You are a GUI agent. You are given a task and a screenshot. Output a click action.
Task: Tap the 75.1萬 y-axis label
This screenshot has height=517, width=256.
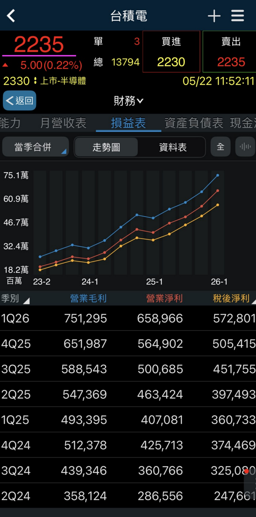pyautogui.click(x=16, y=175)
